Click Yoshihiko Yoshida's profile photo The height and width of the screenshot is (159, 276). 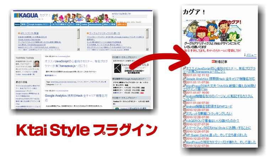click(x=37, y=64)
